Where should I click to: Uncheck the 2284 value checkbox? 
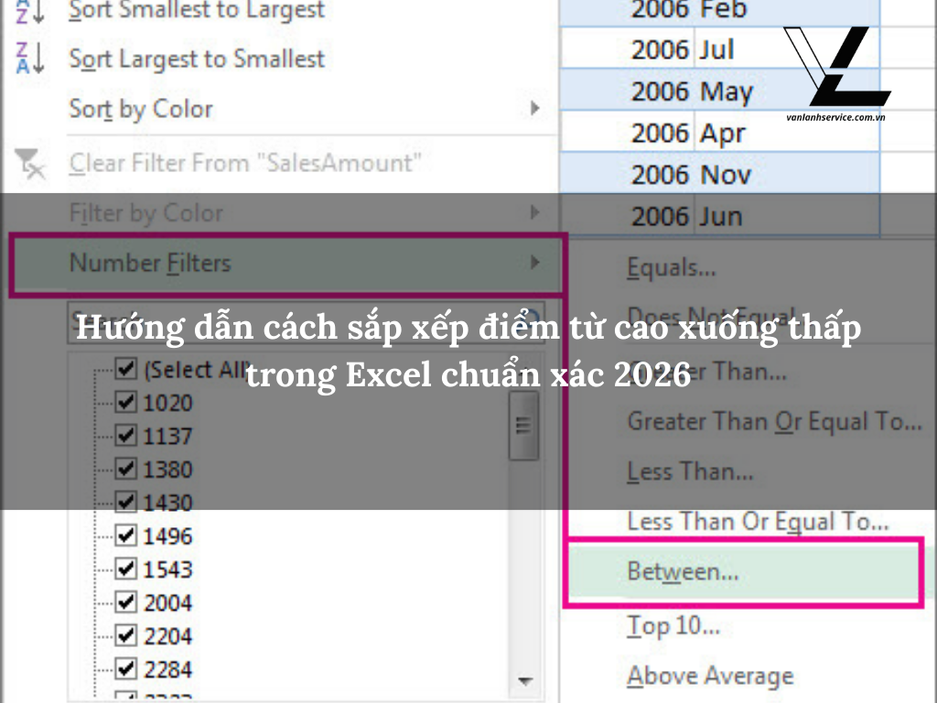(x=126, y=669)
